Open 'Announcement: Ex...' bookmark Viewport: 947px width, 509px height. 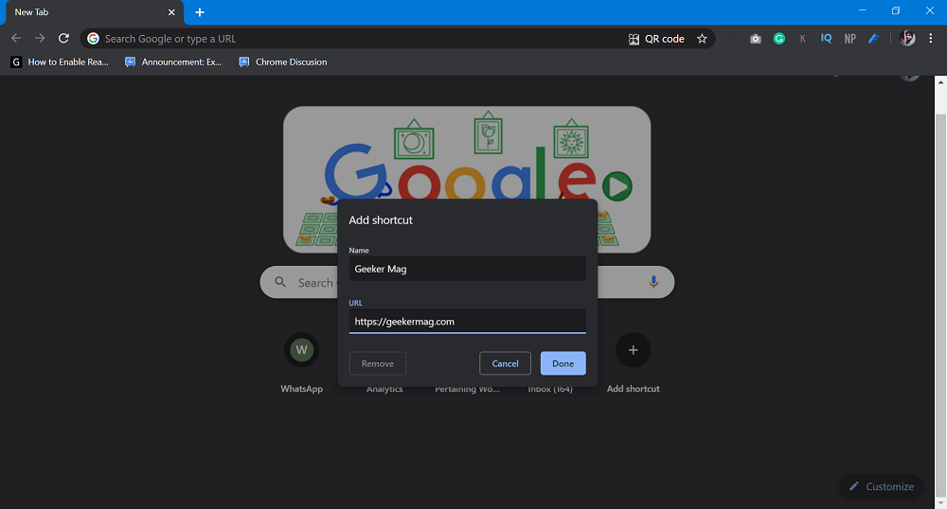[x=173, y=62]
